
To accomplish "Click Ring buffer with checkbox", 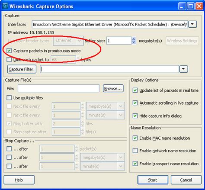I will click(x=9, y=124).
